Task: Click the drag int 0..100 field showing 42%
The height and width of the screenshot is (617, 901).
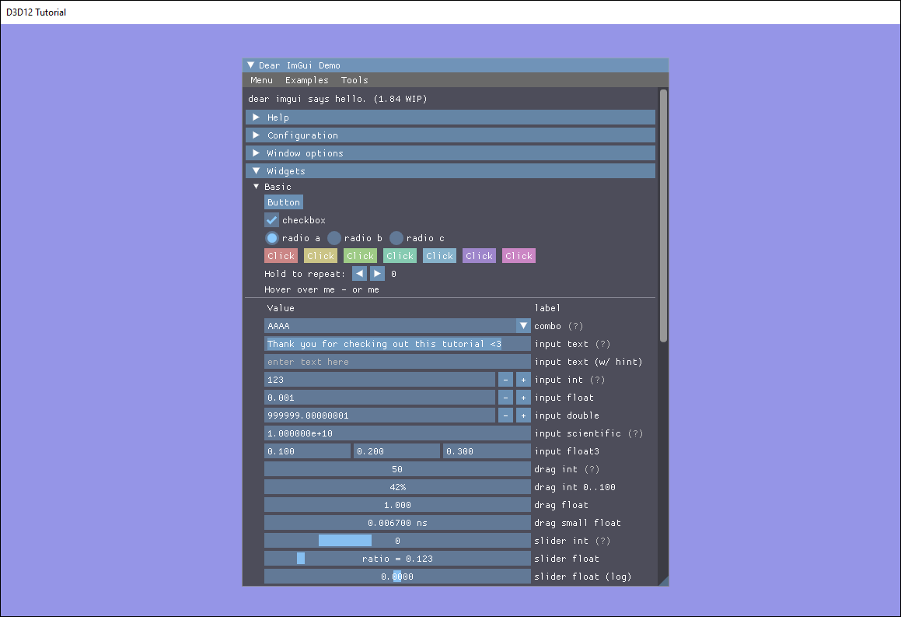Action: point(397,487)
